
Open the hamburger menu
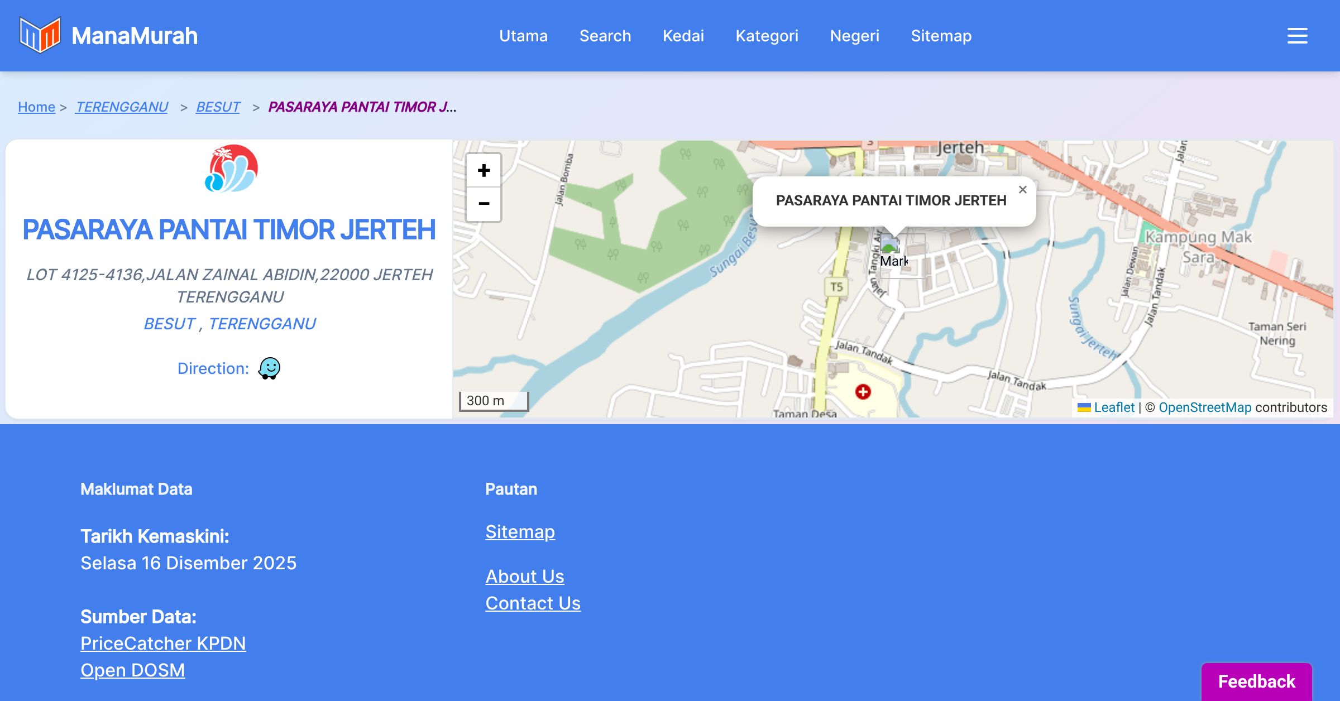[1297, 36]
